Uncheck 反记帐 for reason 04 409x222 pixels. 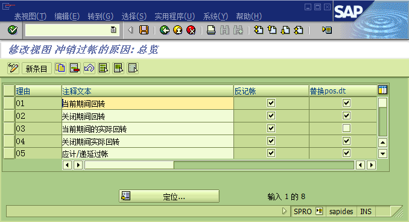click(271, 141)
